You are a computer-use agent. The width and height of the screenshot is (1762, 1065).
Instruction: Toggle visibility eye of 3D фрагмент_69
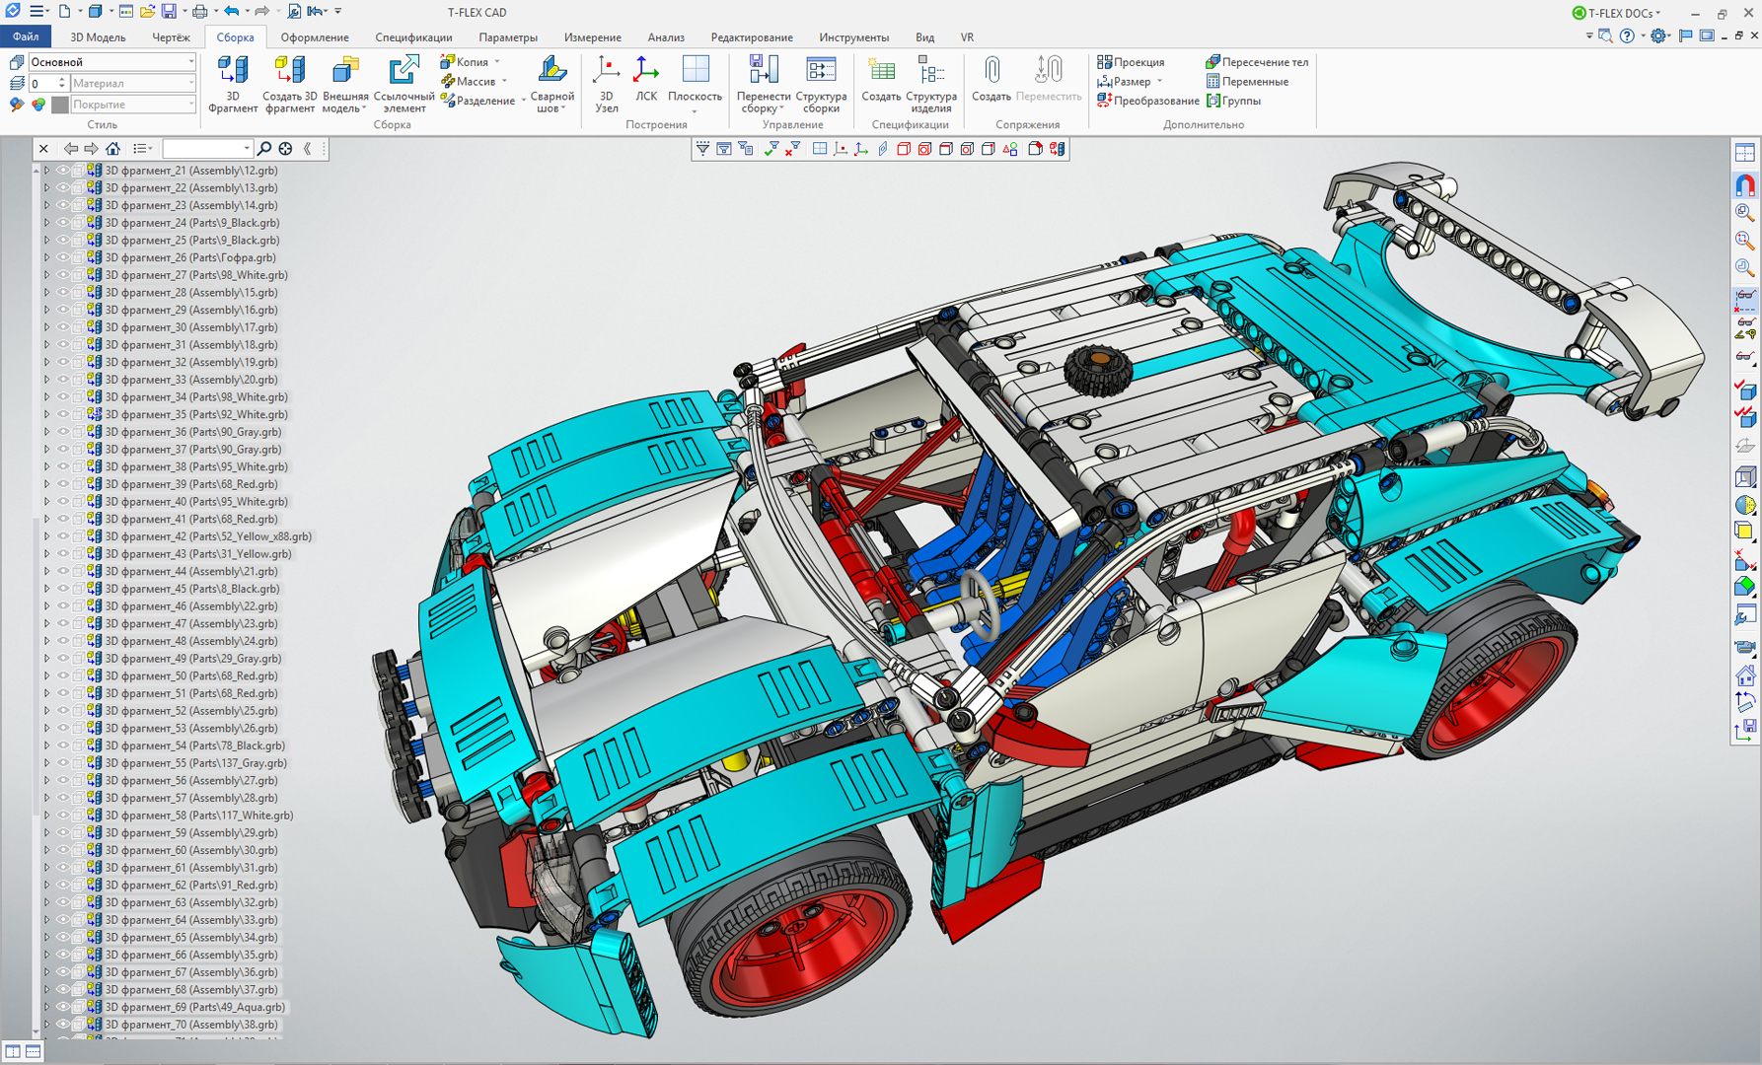click(63, 1007)
